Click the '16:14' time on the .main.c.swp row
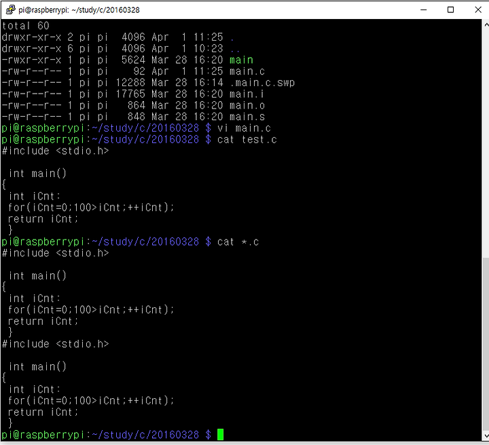489x445 pixels. pyautogui.click(x=209, y=83)
